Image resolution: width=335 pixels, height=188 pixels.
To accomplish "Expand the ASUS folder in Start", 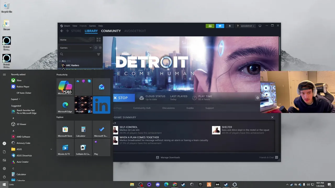I will click(31, 149).
